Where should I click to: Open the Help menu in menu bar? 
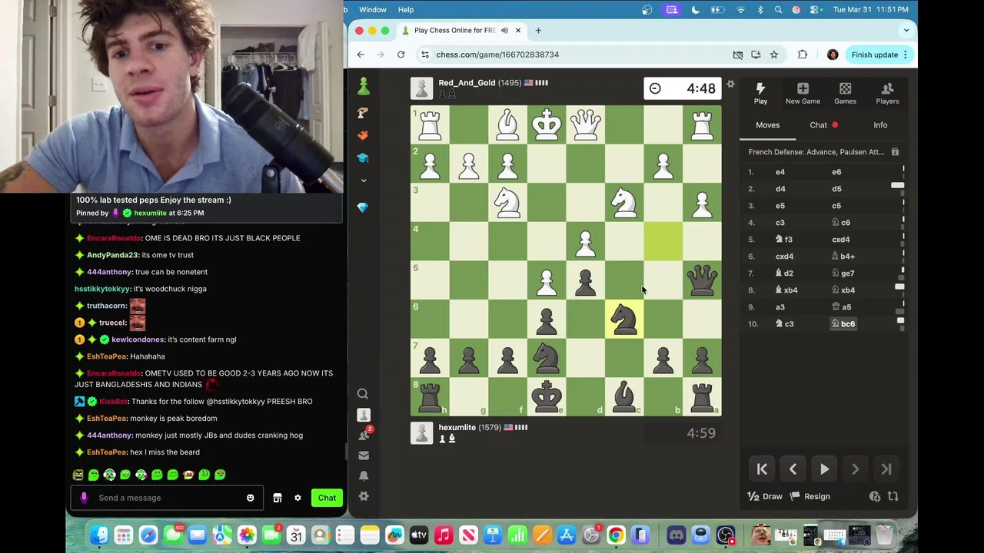point(406,9)
